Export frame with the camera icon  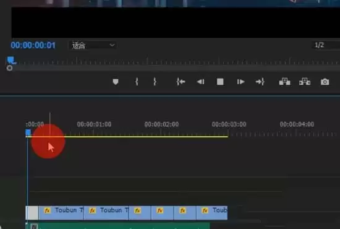tap(325, 82)
